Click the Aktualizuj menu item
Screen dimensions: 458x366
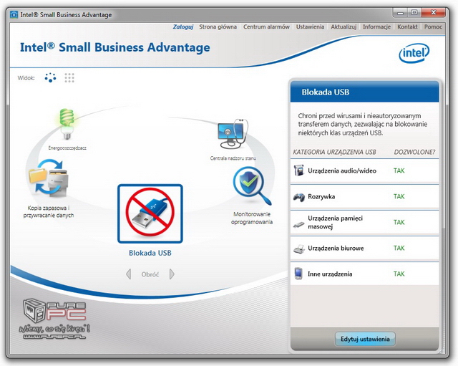[x=343, y=27]
